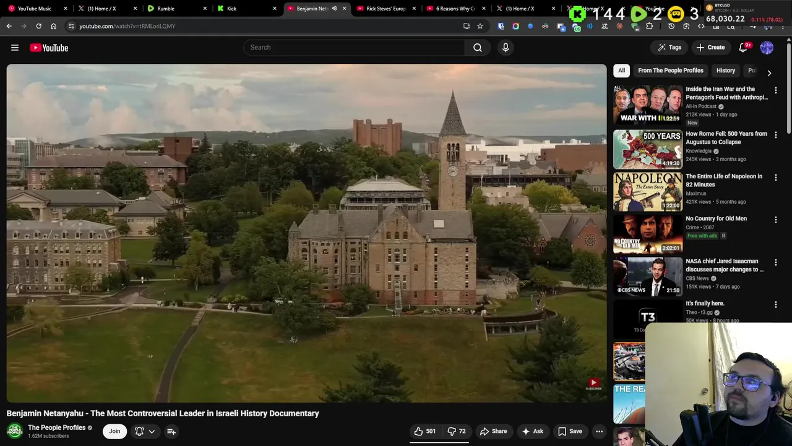Image resolution: width=792 pixels, height=446 pixels.
Task: Open 'NASA chief Jared Isaacman' video title
Action: point(725,265)
